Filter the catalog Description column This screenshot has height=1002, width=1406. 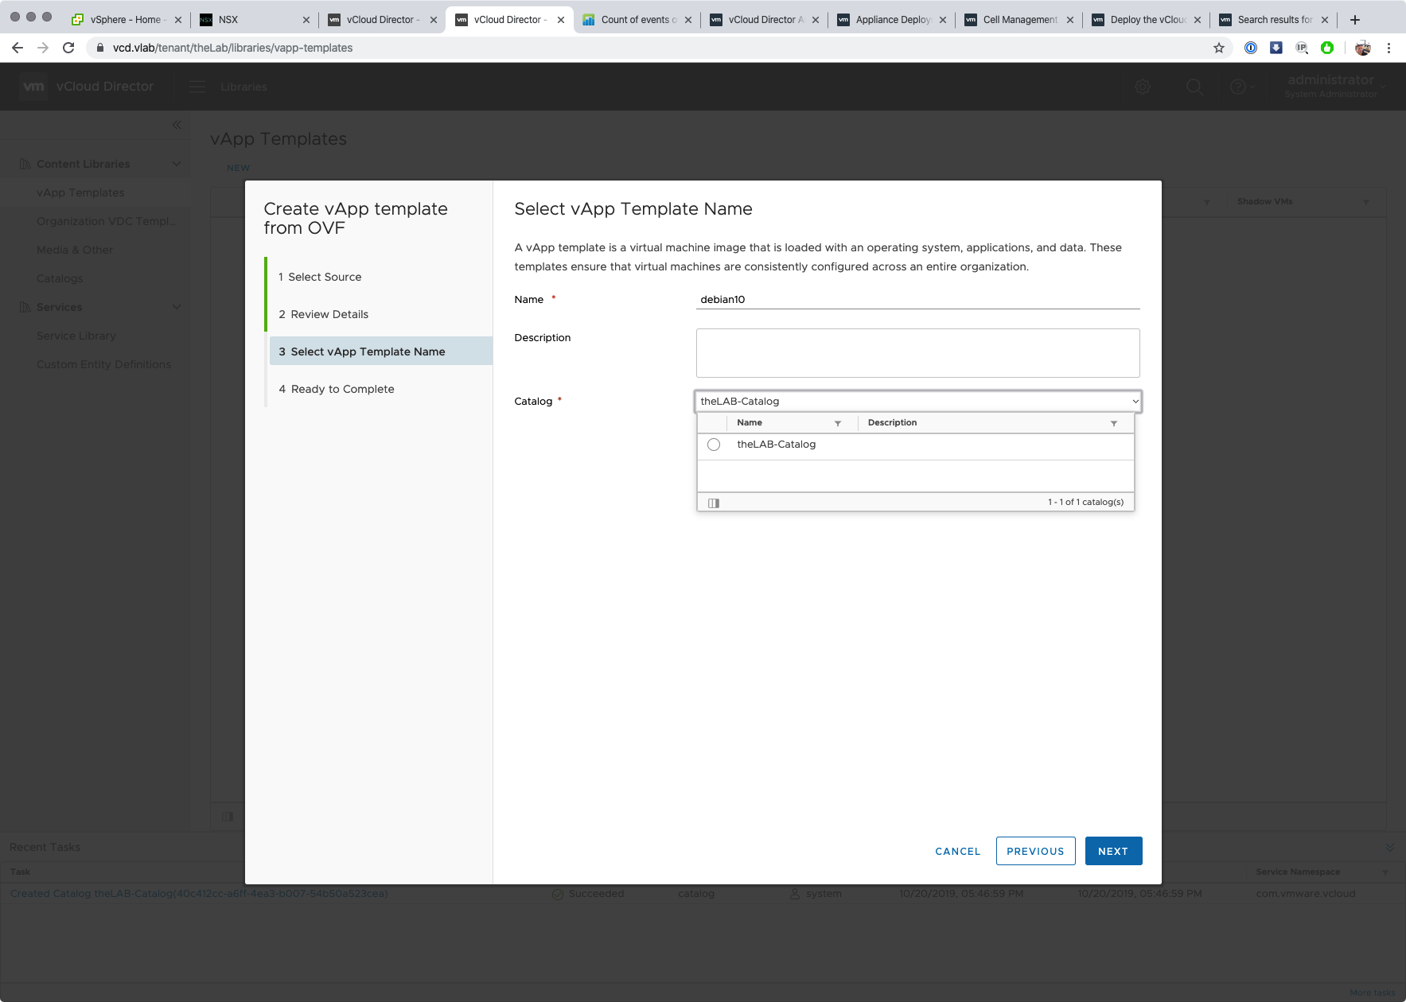pos(1114,423)
